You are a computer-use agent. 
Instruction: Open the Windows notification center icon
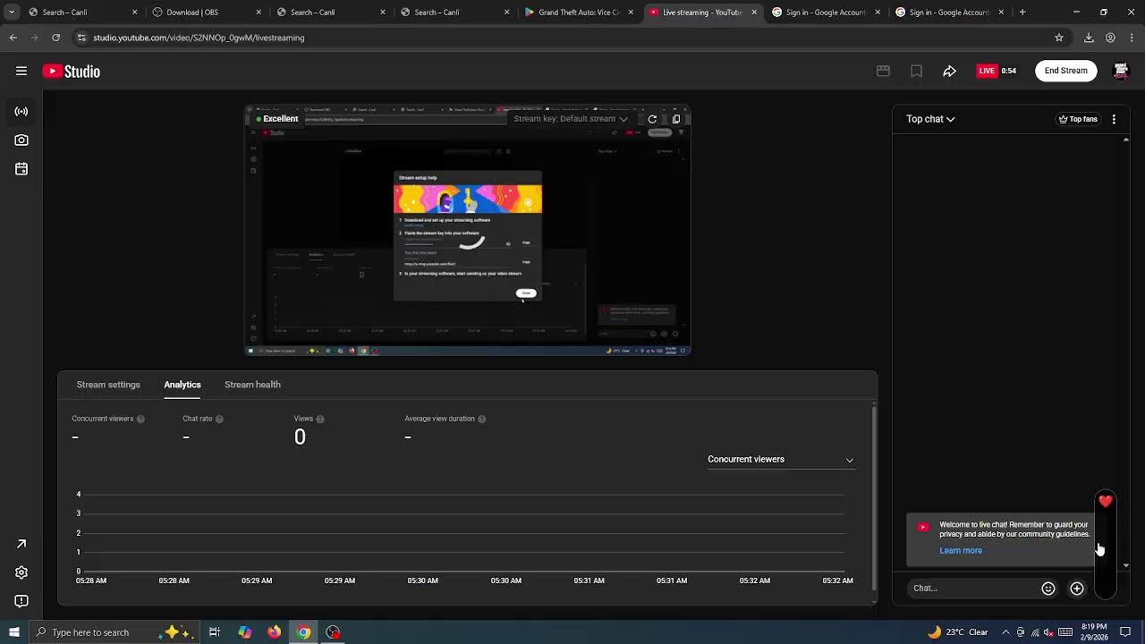(1125, 632)
